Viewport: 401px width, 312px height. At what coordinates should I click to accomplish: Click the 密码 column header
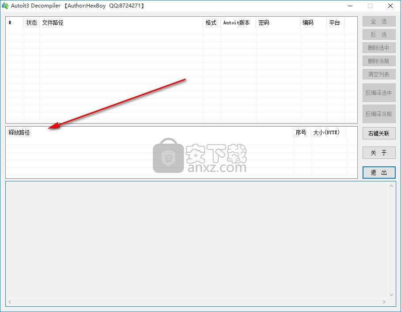tap(277, 23)
